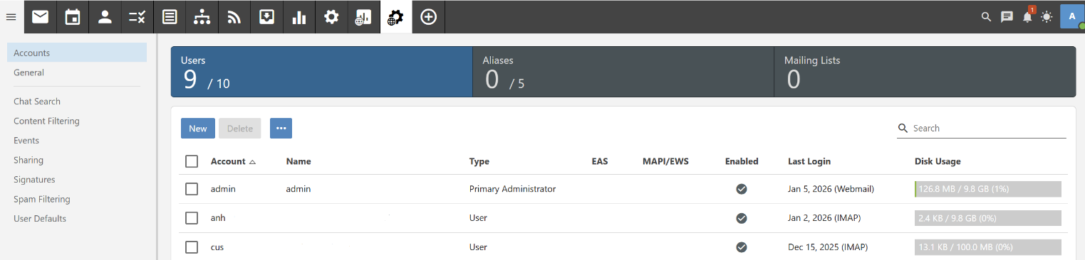The height and width of the screenshot is (260, 1085).
Task: Click admin's Enabled check mark
Action: 742,189
